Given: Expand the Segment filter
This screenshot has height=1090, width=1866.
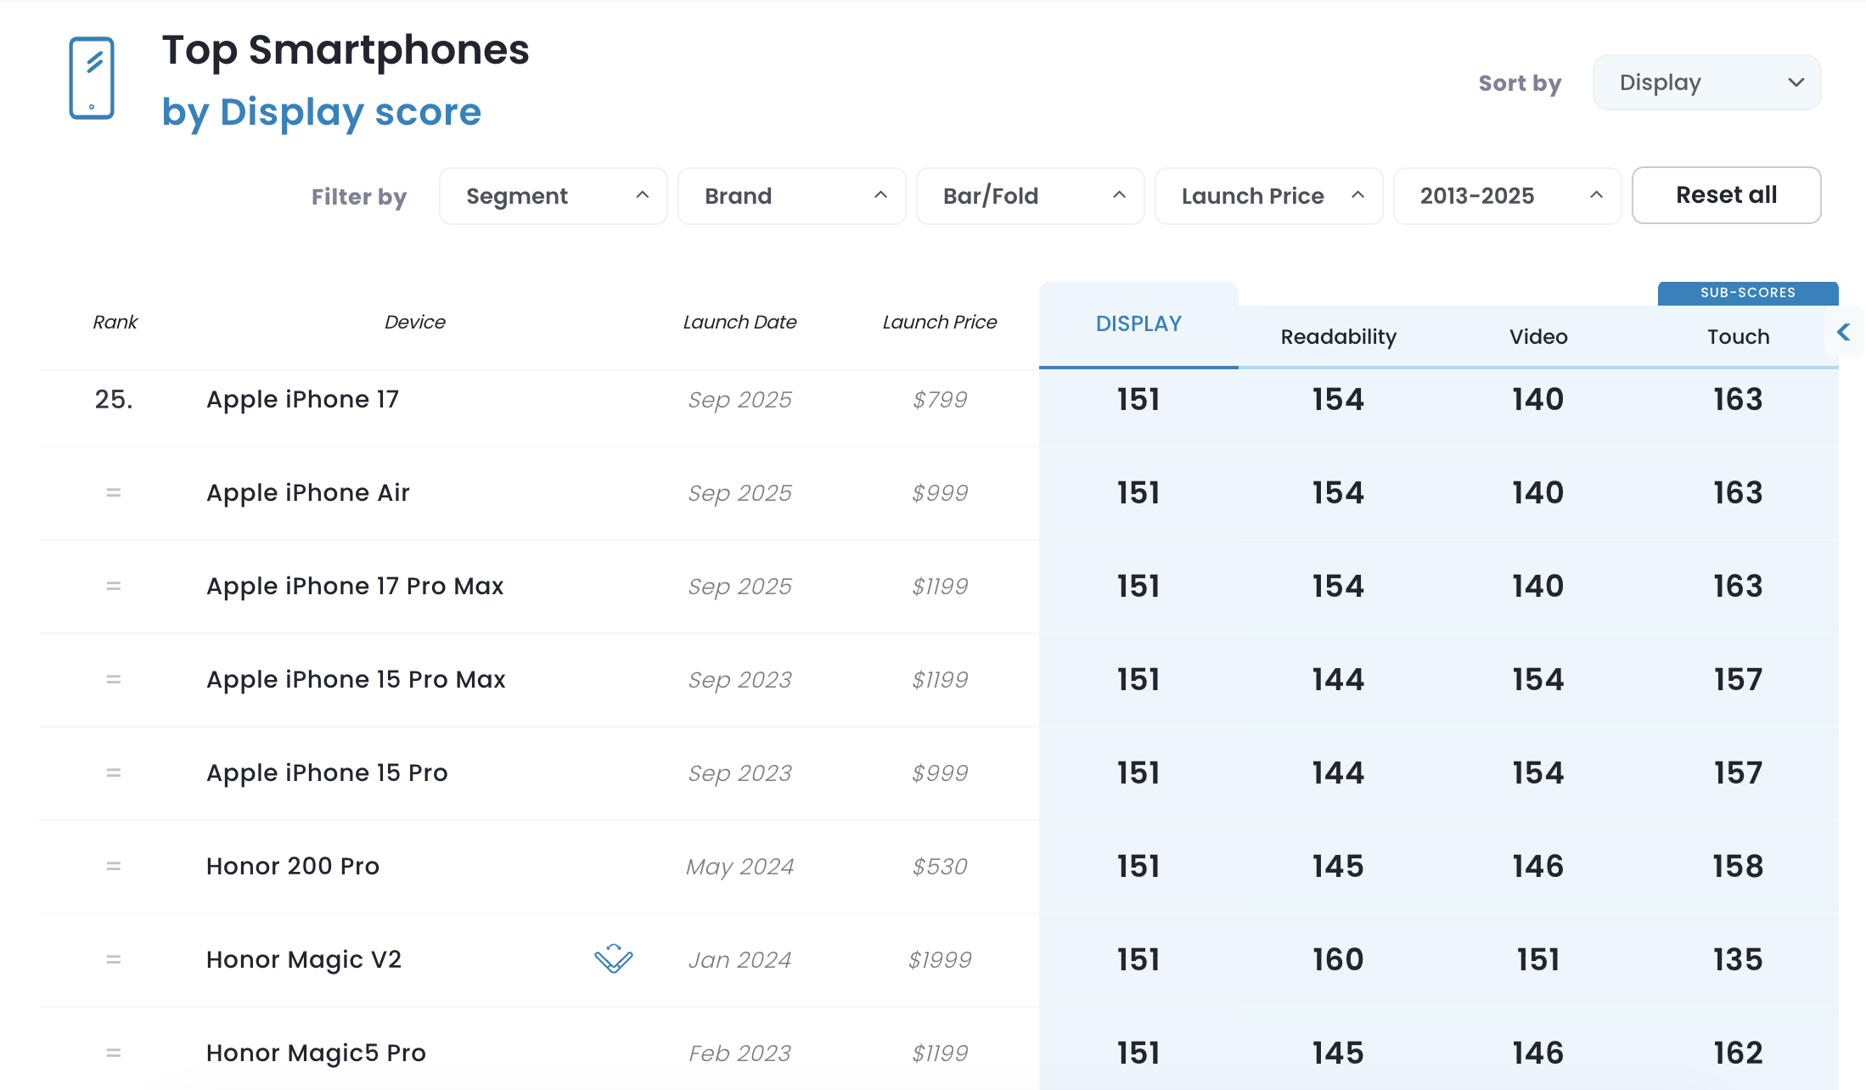Looking at the screenshot, I should click(x=554, y=196).
